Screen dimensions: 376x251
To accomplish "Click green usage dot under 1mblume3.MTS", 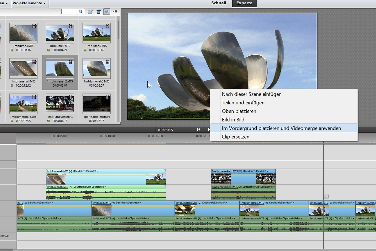I will 12,50.
